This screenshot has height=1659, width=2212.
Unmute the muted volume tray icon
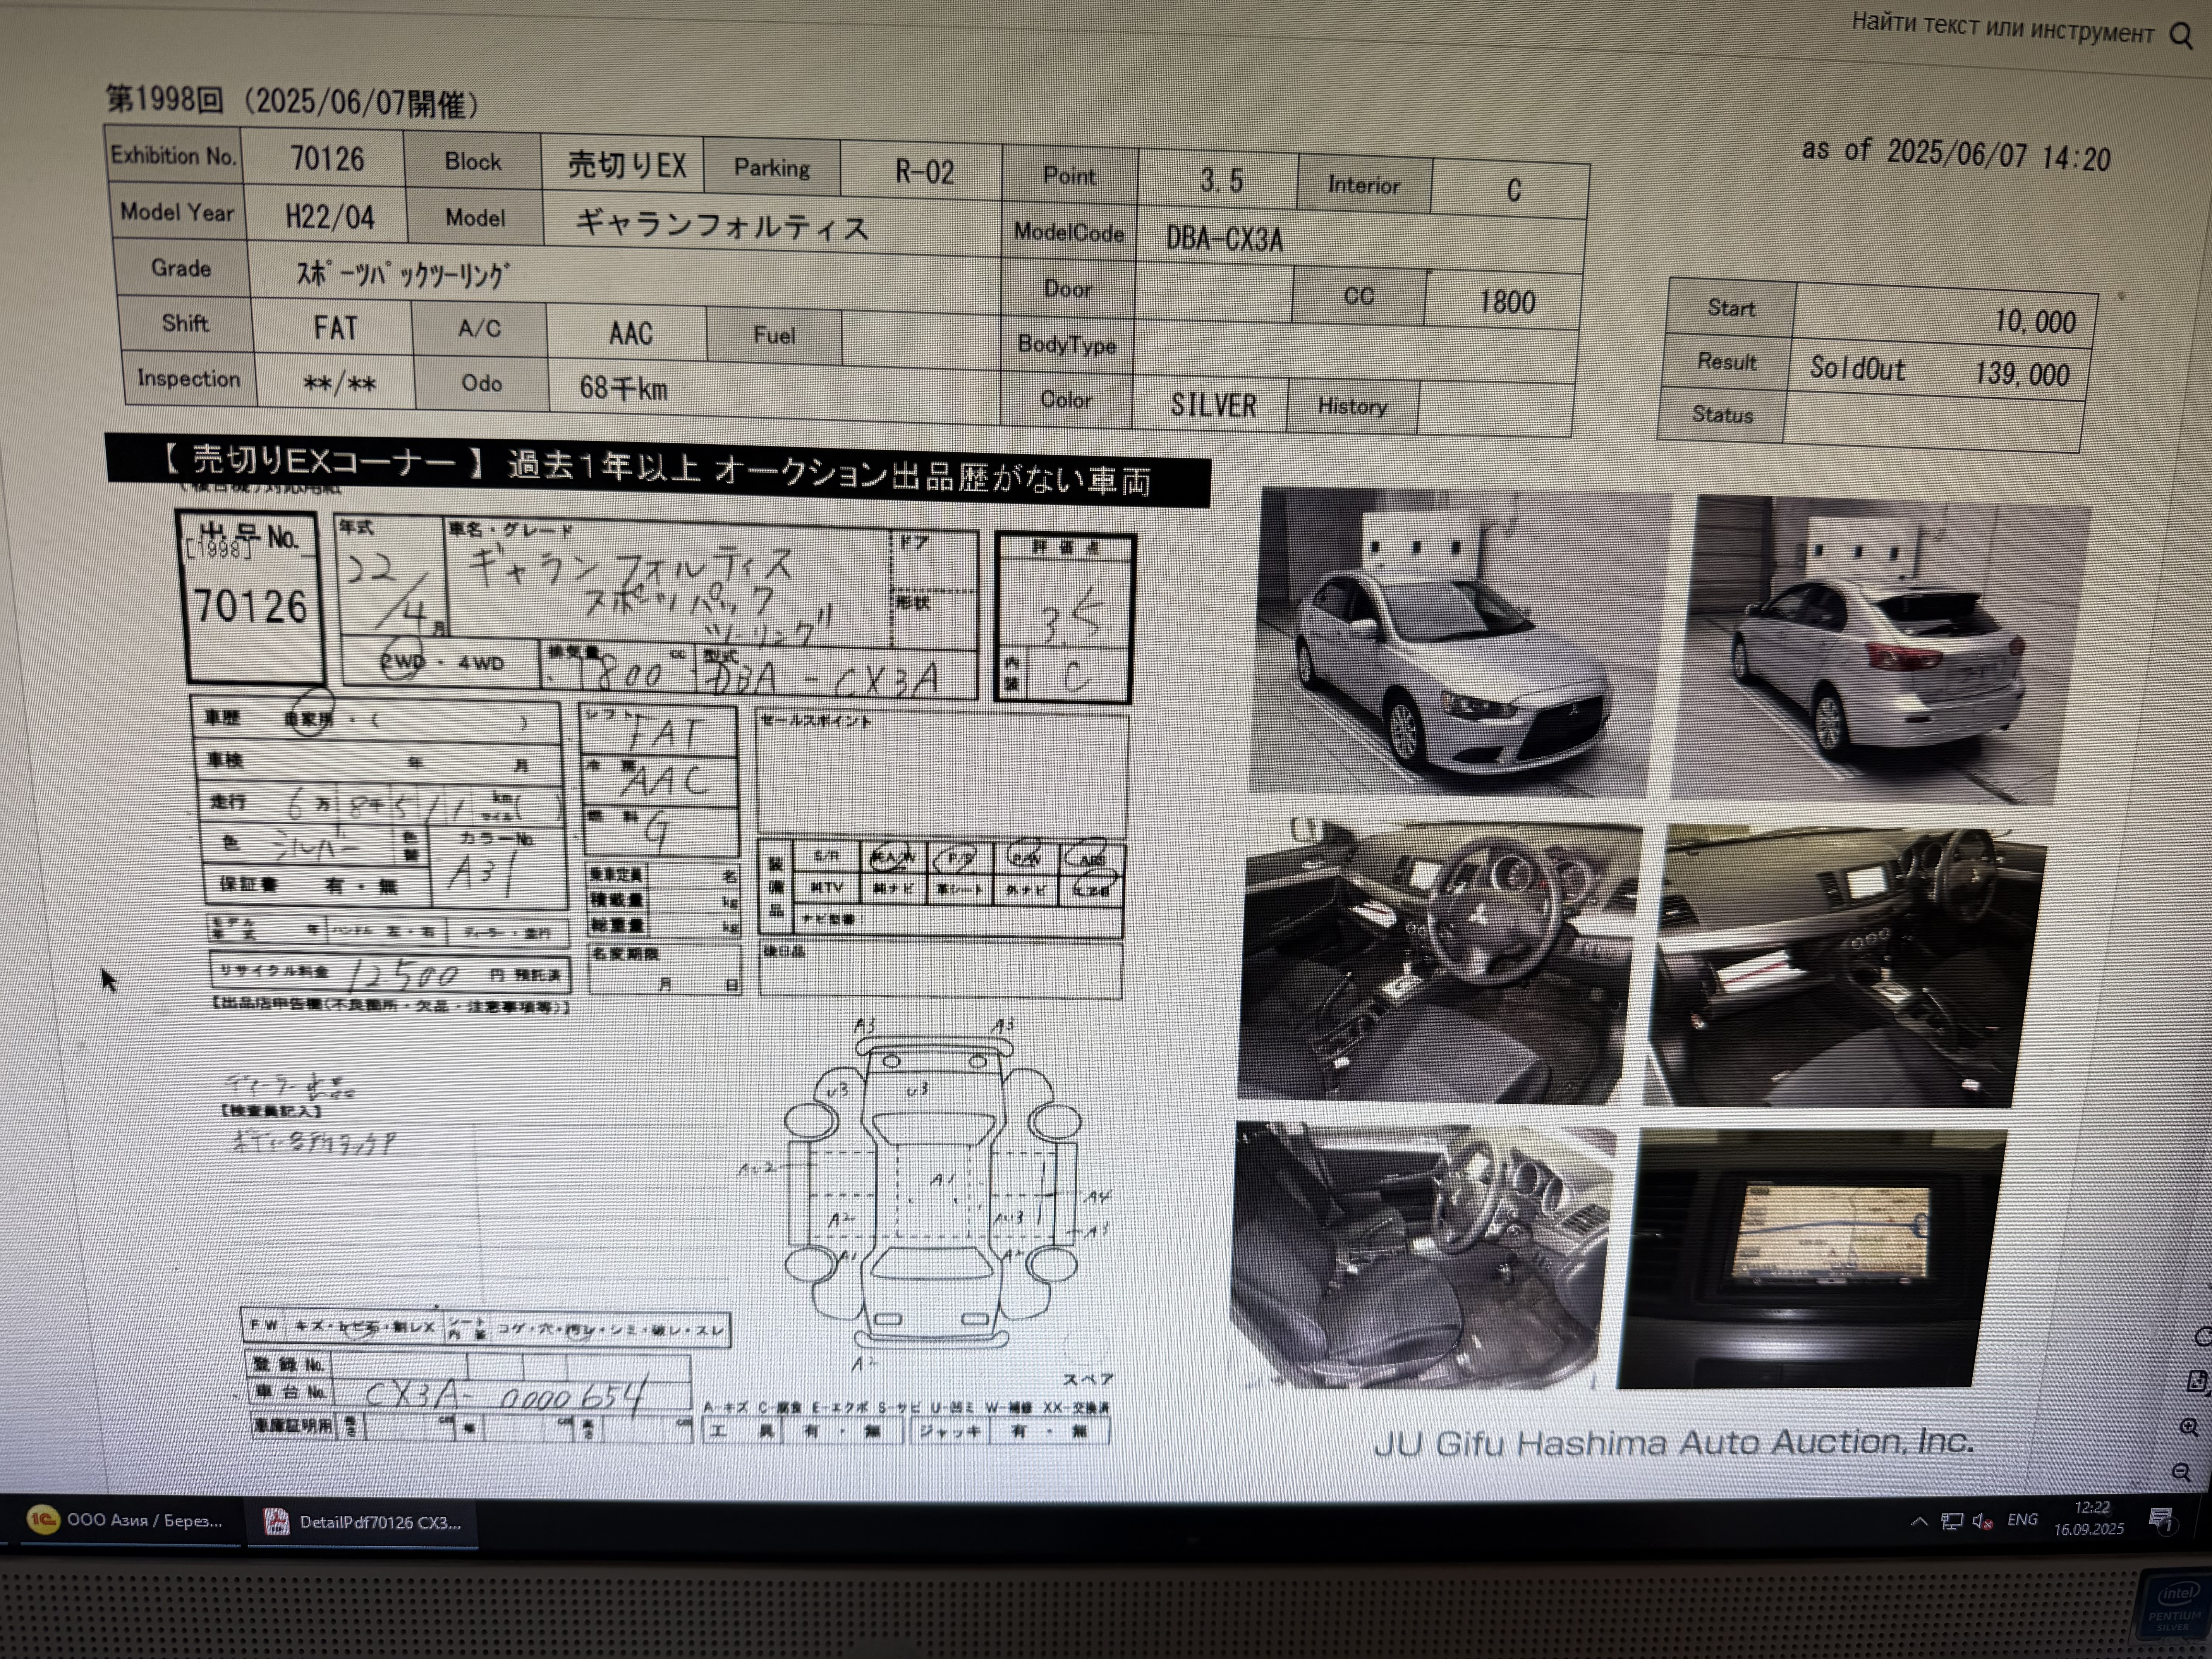[1982, 1521]
